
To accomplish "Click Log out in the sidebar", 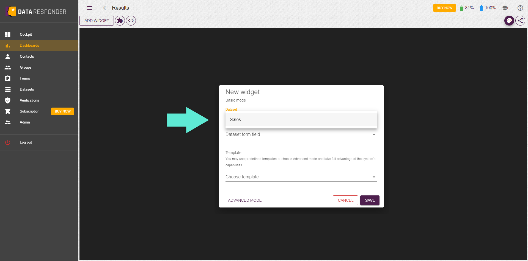I will click(39, 142).
